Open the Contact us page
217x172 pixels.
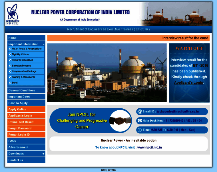click(26, 160)
